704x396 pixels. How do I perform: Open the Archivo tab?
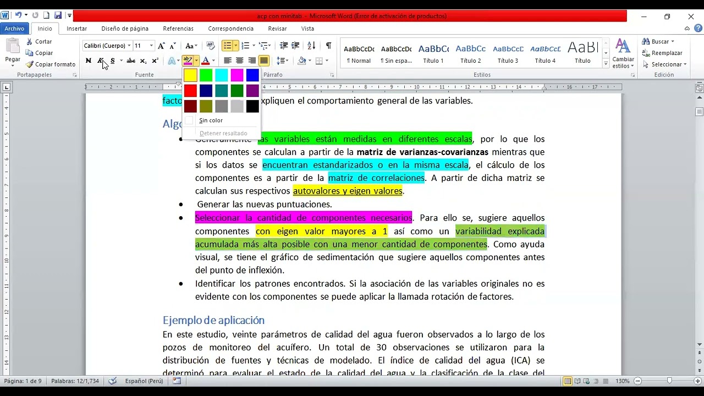(15, 29)
